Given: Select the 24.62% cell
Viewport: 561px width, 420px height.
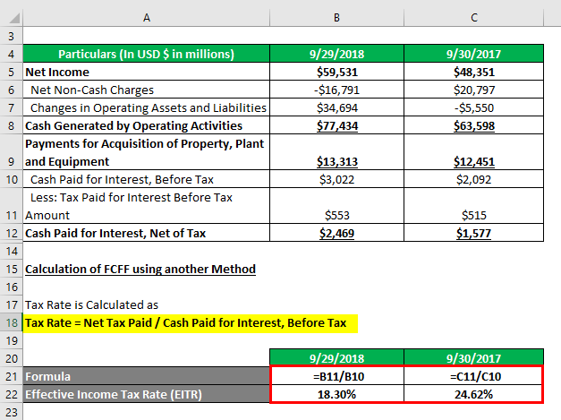Looking at the screenshot, I should 473,394.
